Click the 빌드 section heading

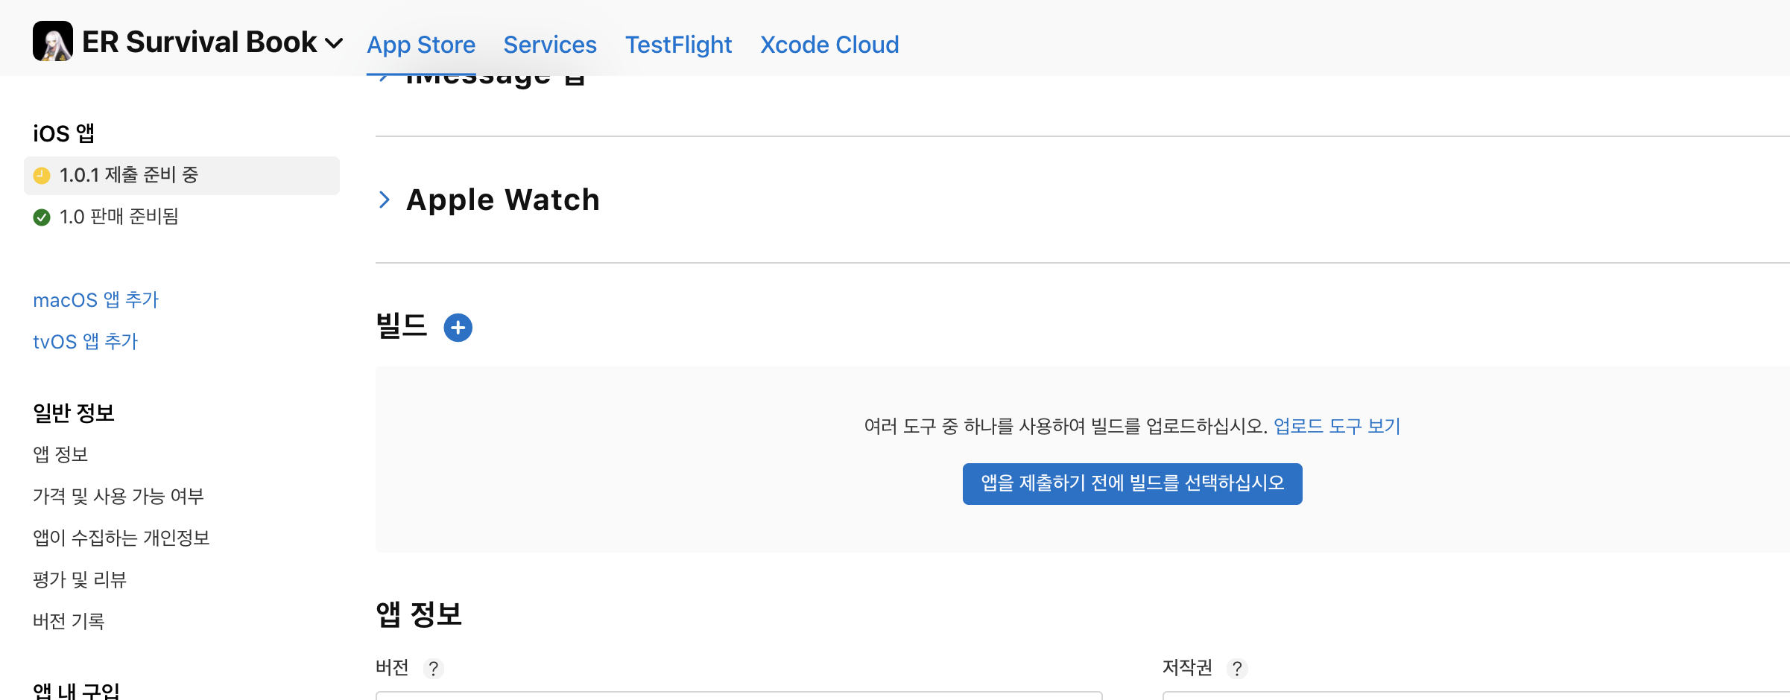click(x=402, y=326)
